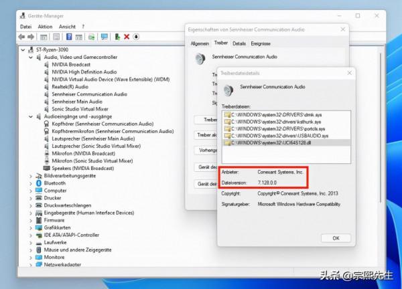Expand the Bildverarbeitungsgeräte category
402x289 pixels.
point(31,176)
